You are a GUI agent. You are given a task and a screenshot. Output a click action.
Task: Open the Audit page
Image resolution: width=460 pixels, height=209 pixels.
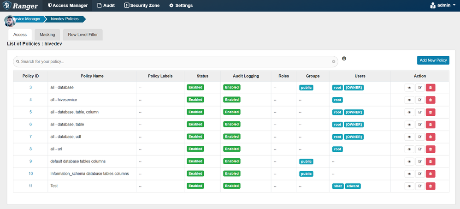coord(106,6)
